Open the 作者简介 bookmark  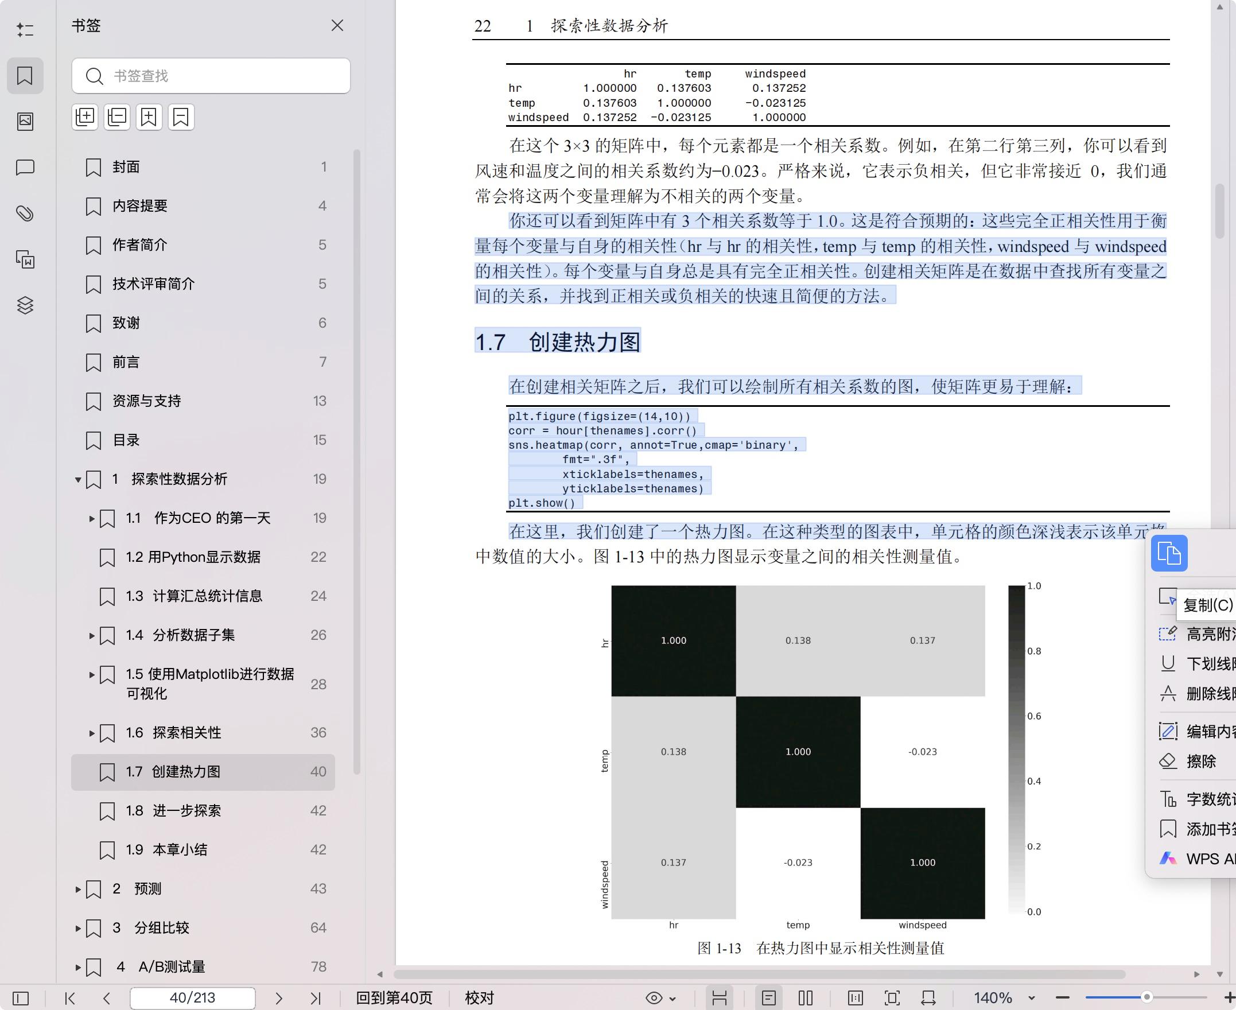pyautogui.click(x=203, y=245)
